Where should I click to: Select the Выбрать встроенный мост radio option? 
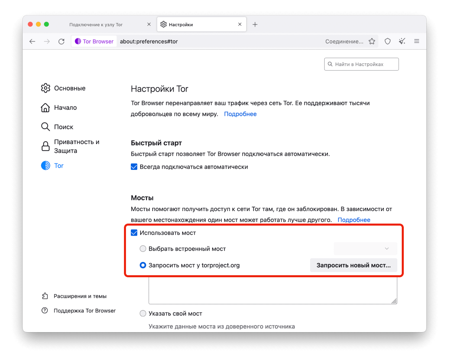tap(143, 249)
